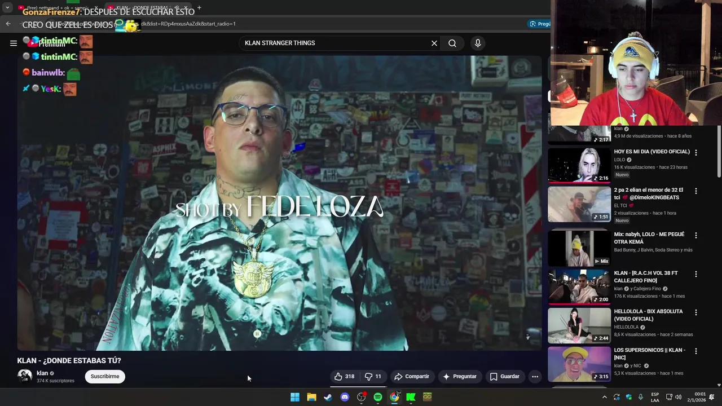Click video title KLAN - ¿DONDE ESTABAS TÚ?
Image resolution: width=722 pixels, height=406 pixels.
pyautogui.click(x=69, y=361)
